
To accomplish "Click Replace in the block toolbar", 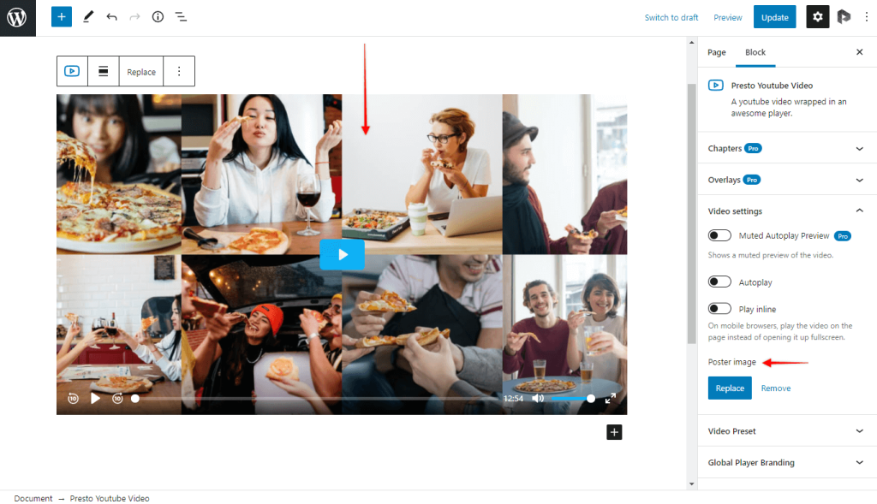I will 141,72.
